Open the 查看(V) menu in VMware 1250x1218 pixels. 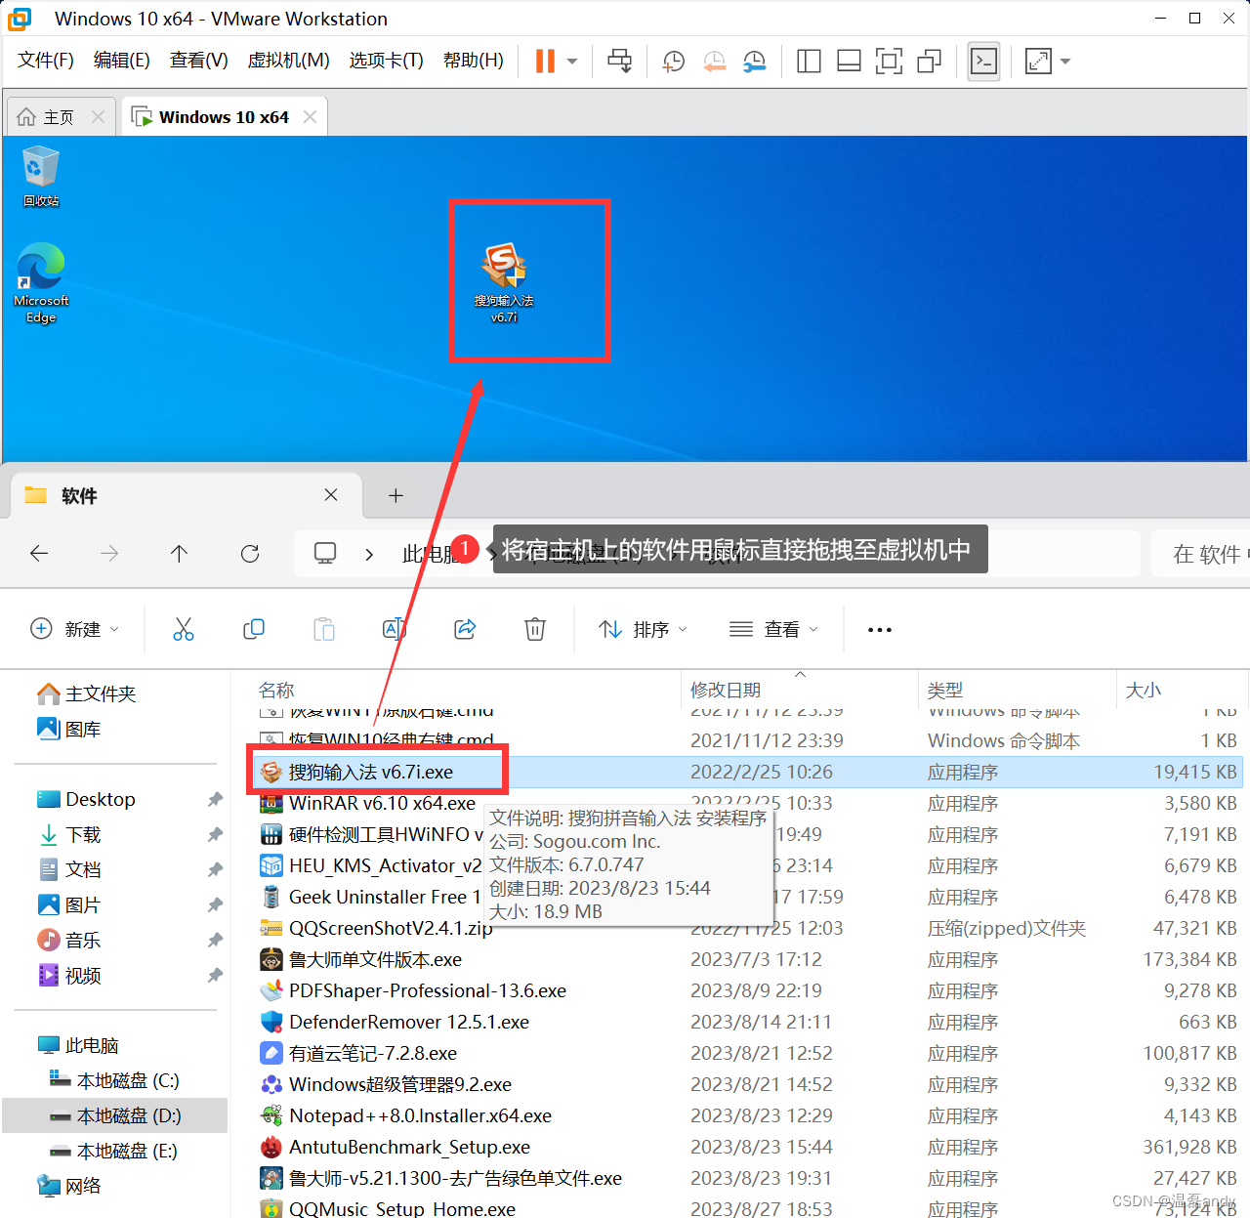pyautogui.click(x=199, y=61)
